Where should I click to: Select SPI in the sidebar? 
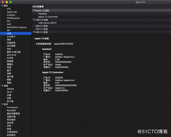[9, 30]
